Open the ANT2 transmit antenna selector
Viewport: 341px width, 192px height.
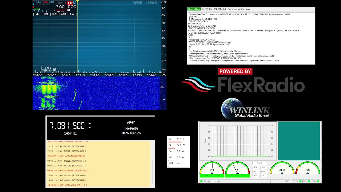(x=45, y=2)
